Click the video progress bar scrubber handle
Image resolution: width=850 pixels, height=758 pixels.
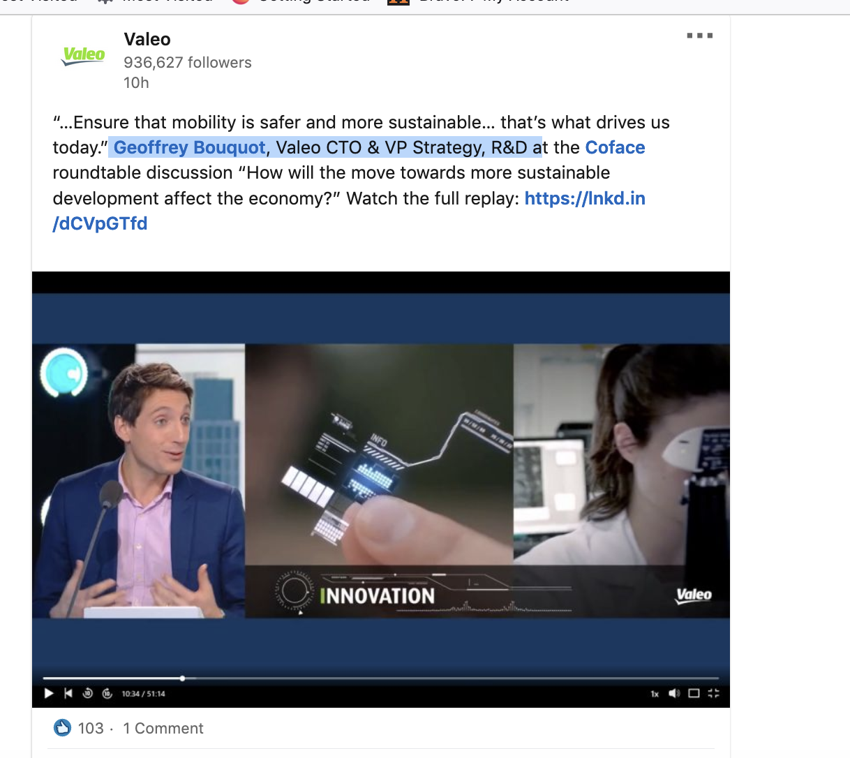coord(182,678)
